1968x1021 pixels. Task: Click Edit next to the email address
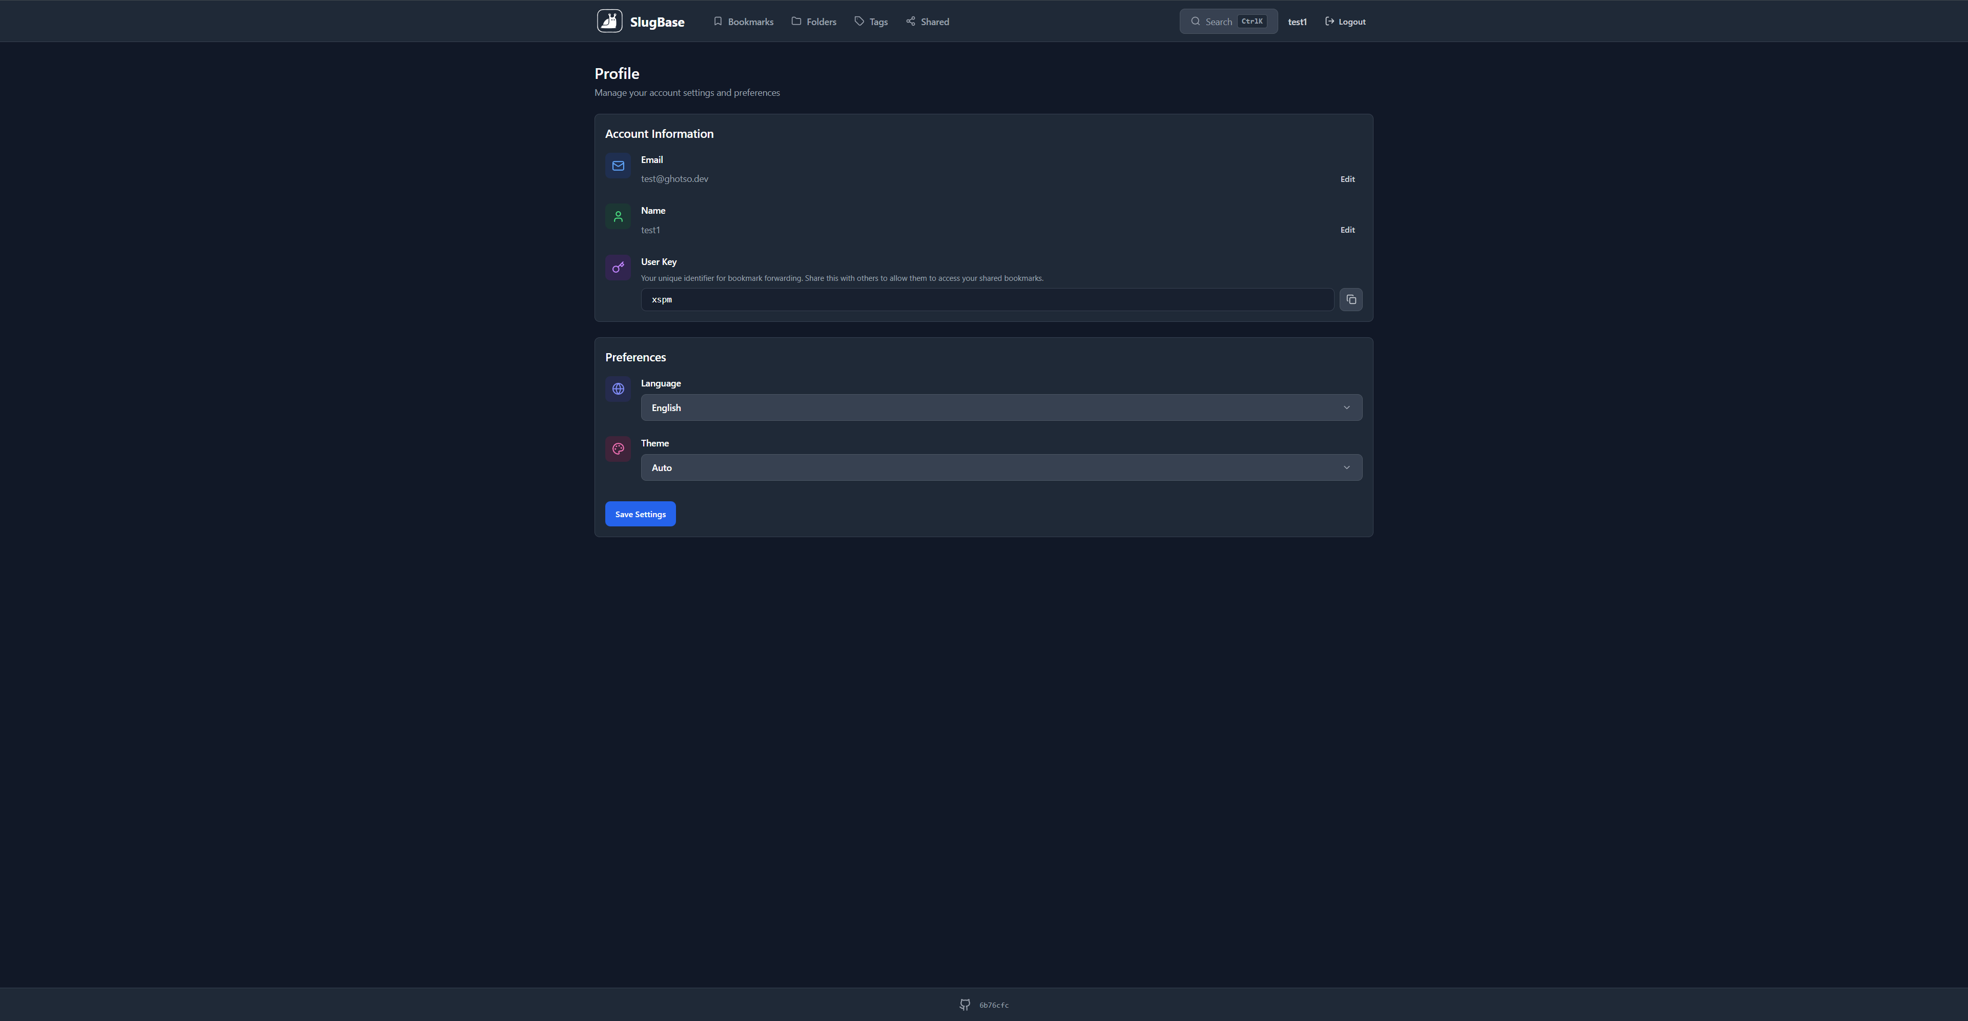click(1347, 179)
